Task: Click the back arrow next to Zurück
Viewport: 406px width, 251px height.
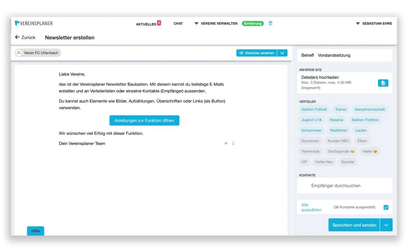Action: 17,37
